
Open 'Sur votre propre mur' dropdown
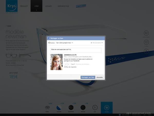pos(65,43)
